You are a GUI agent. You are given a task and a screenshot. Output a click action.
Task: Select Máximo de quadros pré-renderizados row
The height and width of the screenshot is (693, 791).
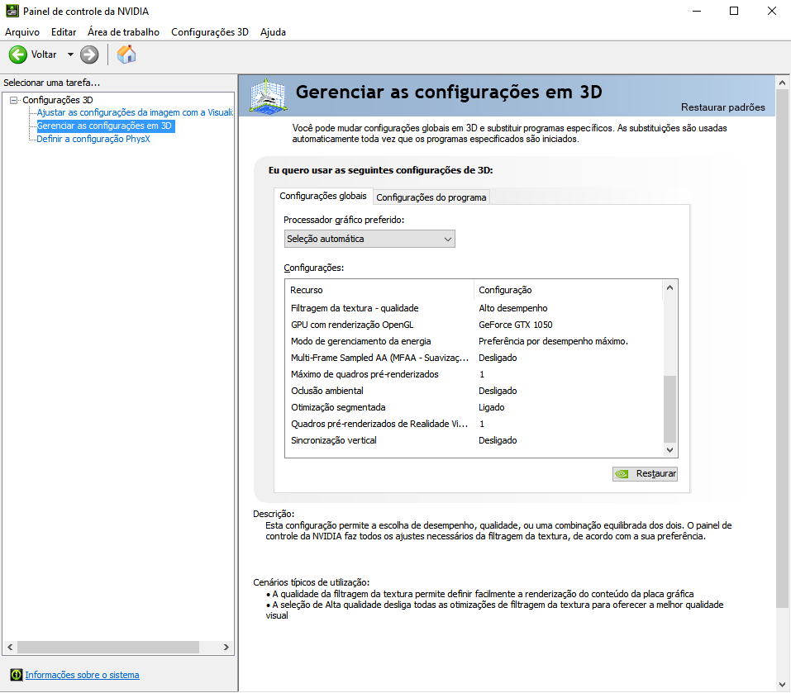point(474,374)
